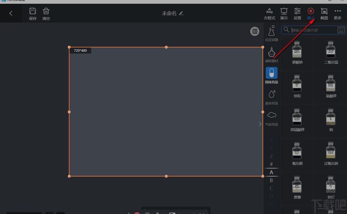The height and width of the screenshot is (214, 347).
Task: Jump to index letter A
Action: (x=271, y=172)
